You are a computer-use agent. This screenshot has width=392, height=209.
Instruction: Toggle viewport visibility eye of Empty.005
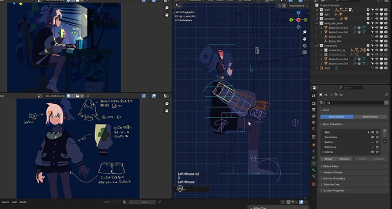377,37
